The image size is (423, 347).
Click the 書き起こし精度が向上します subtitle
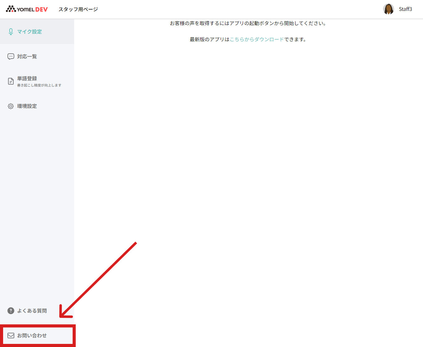tap(39, 85)
